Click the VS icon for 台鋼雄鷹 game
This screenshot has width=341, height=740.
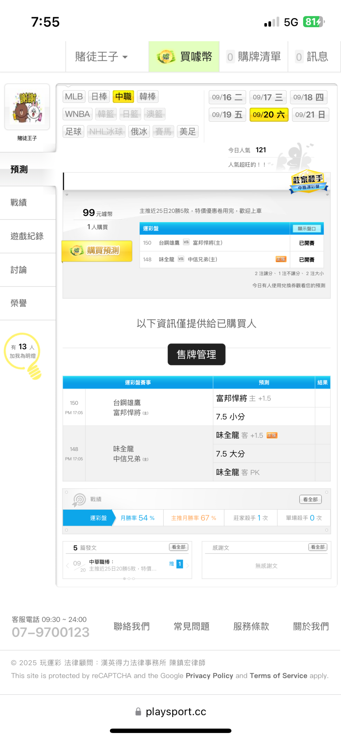click(186, 242)
